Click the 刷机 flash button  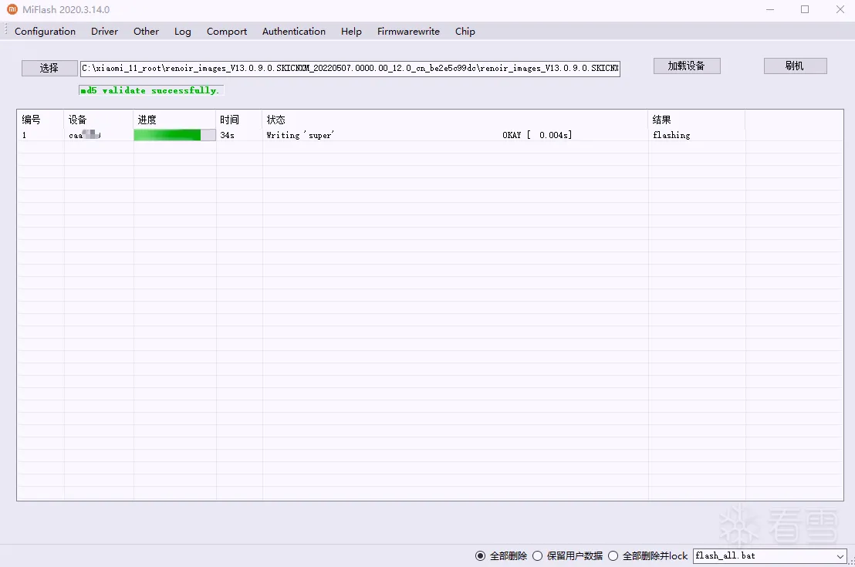point(795,66)
